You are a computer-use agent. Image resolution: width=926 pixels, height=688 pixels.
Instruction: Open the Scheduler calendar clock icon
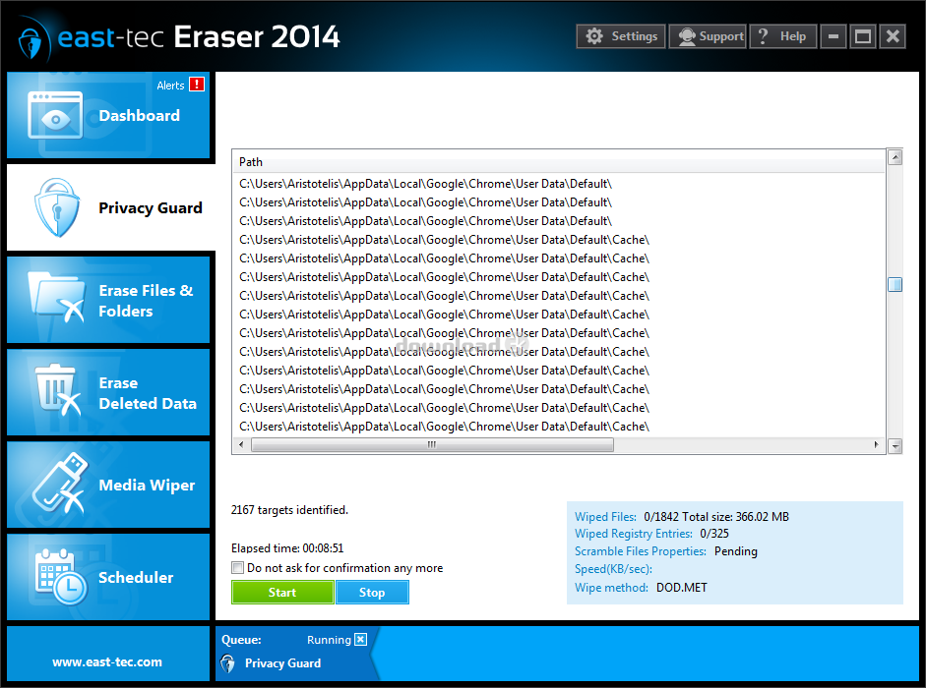[61, 577]
